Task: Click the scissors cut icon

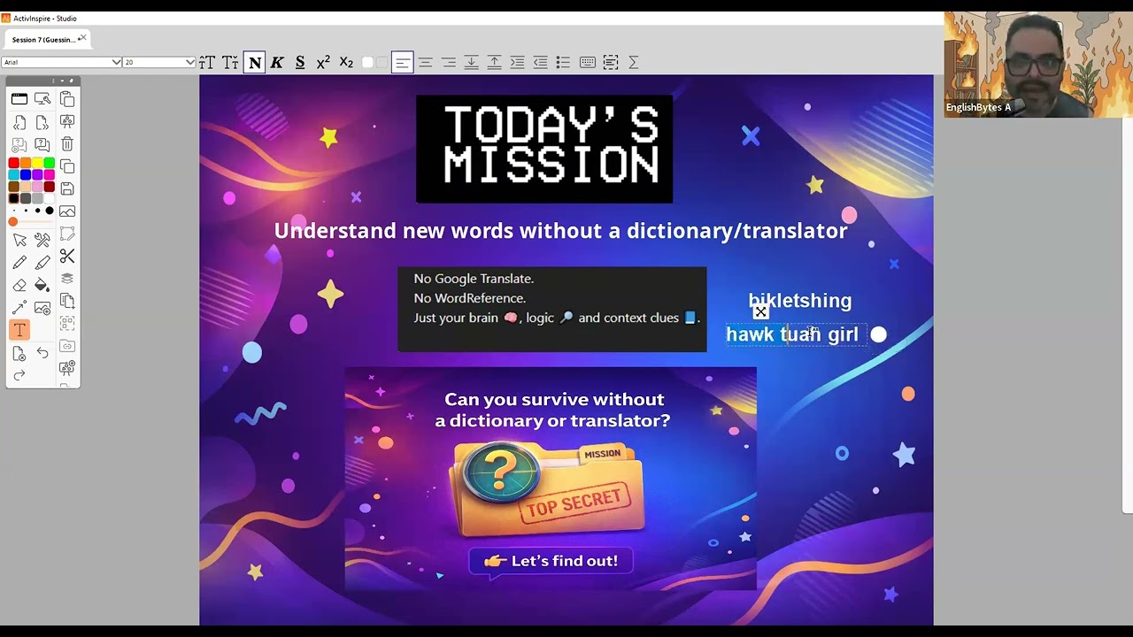Action: 67,257
